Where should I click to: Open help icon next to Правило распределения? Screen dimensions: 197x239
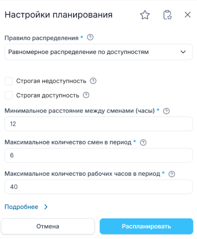click(x=90, y=38)
